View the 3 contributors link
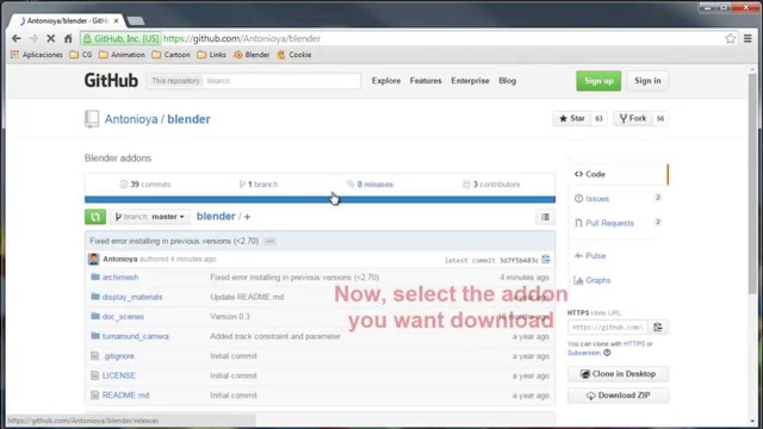The width and height of the screenshot is (763, 429). (491, 184)
